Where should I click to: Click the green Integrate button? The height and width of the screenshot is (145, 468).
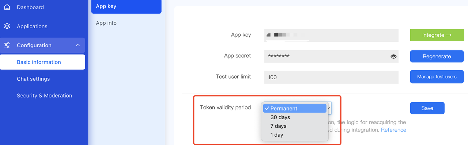(437, 35)
